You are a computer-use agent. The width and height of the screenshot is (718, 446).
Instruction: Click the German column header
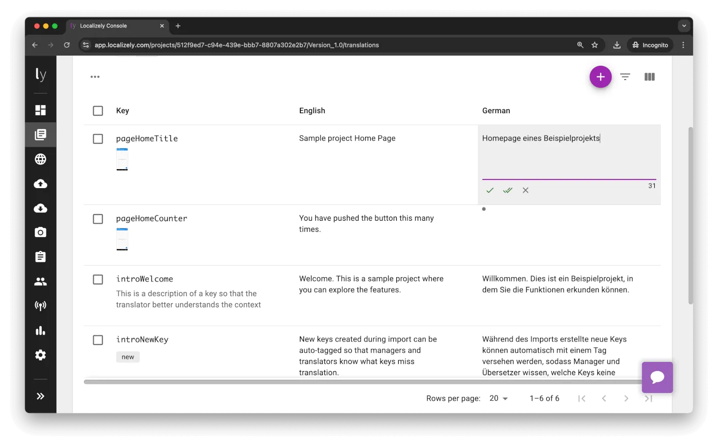click(x=496, y=111)
